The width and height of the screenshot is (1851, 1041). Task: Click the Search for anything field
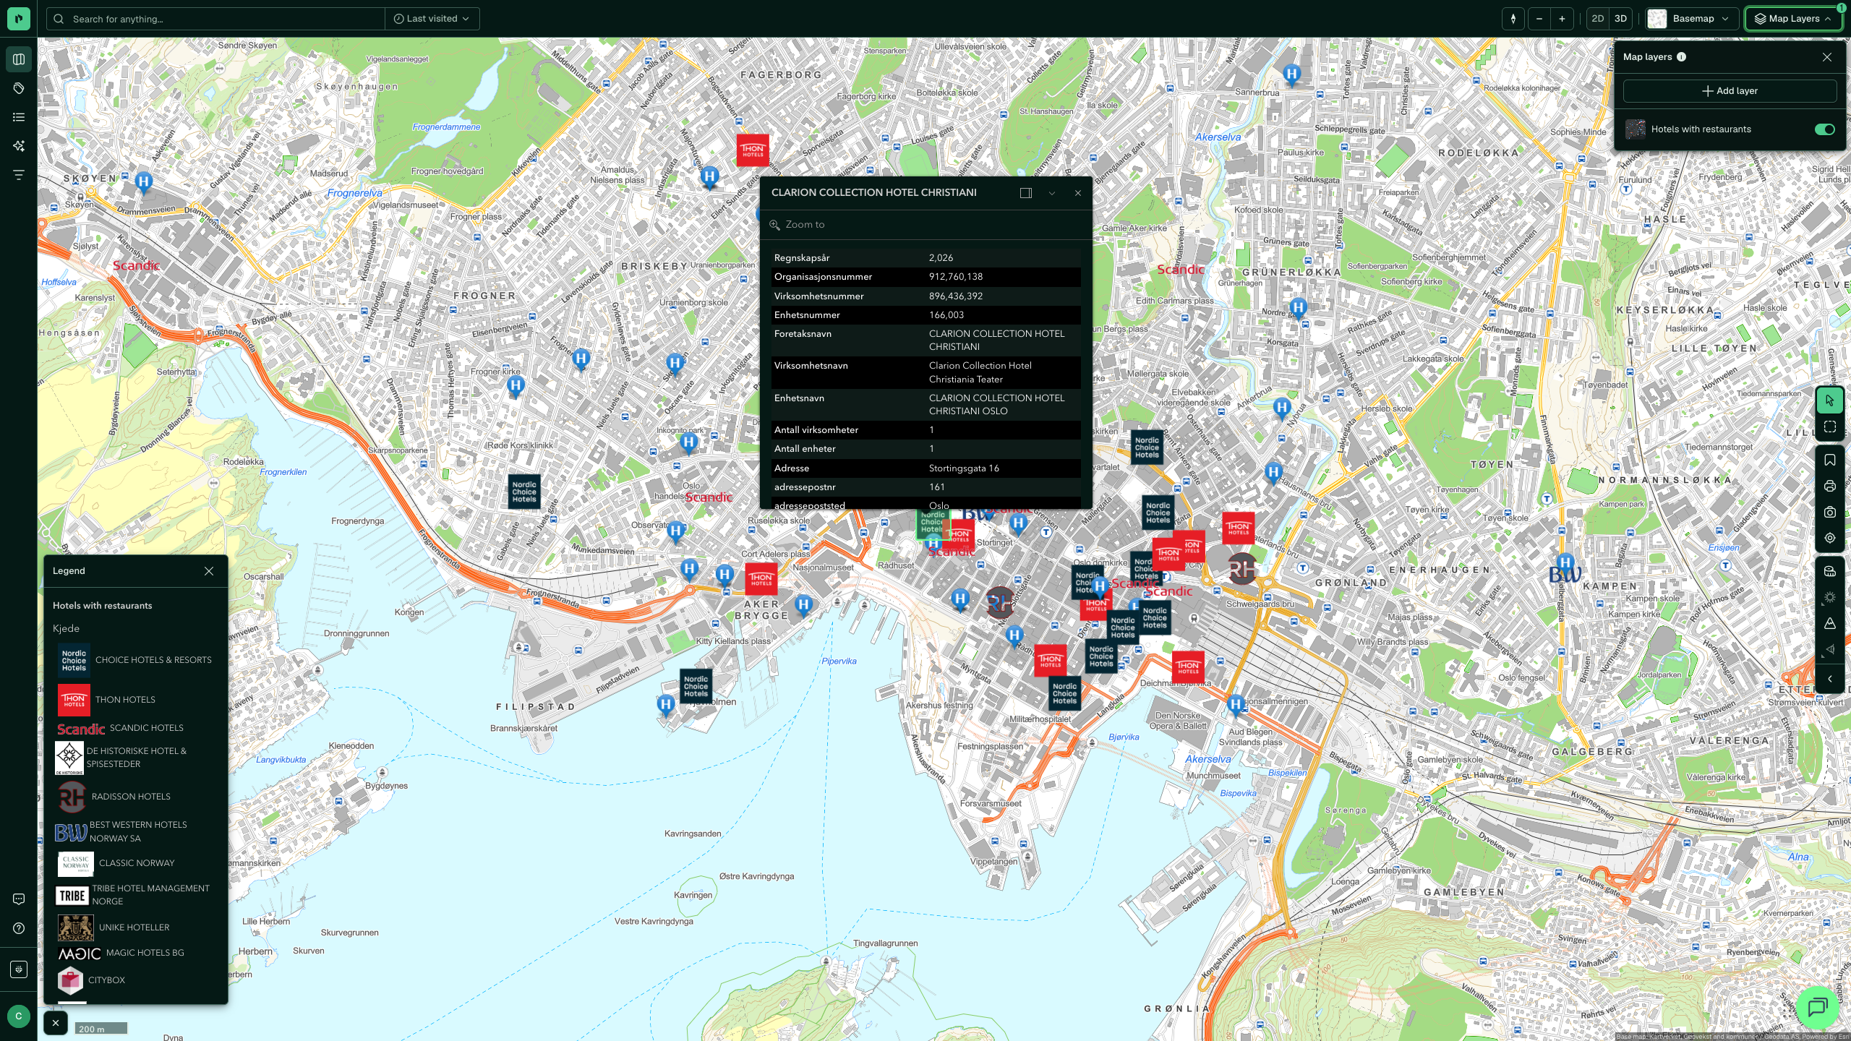tap(215, 19)
